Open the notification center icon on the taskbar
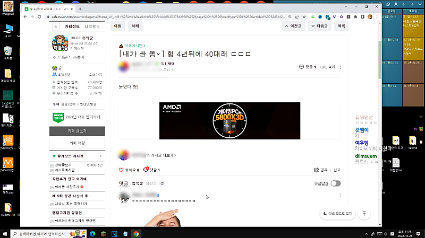Image resolution: width=425 pixels, height=238 pixels. [x=418, y=234]
